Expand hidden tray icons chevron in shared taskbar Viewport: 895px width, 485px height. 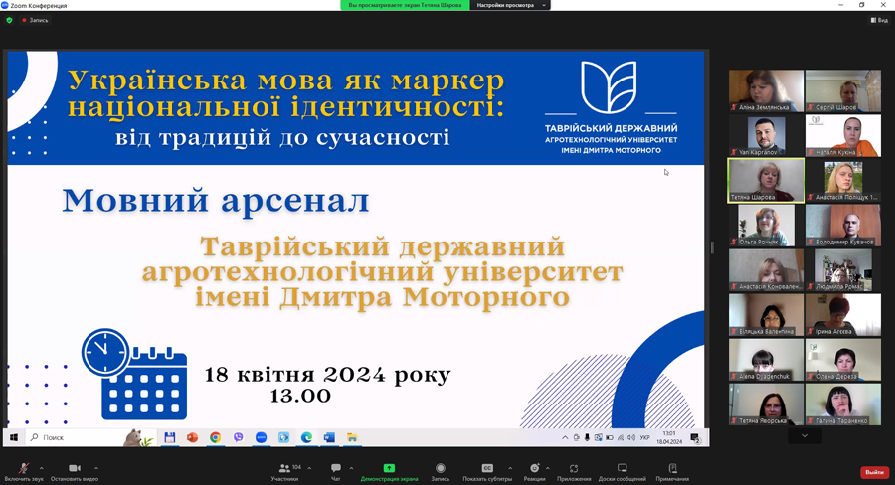565,437
